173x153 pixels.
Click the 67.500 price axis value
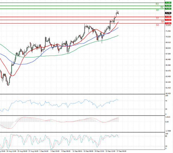168,54
